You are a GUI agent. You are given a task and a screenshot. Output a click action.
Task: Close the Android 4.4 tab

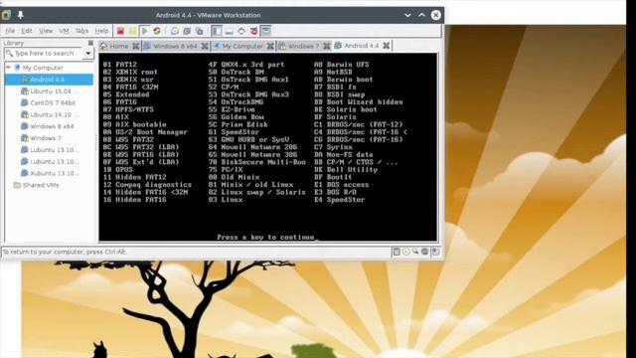point(387,46)
